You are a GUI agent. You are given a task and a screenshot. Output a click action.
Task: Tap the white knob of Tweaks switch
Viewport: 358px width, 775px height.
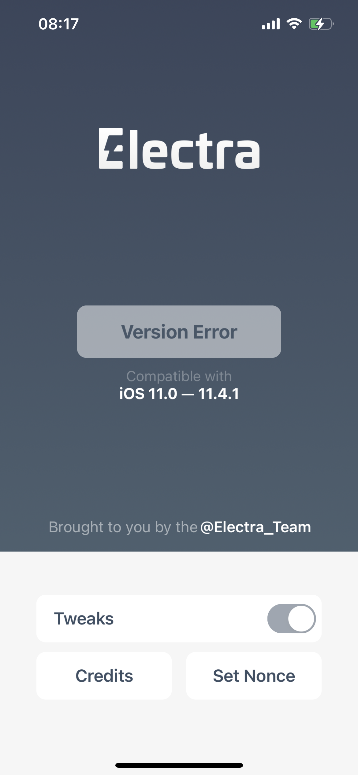(302, 618)
